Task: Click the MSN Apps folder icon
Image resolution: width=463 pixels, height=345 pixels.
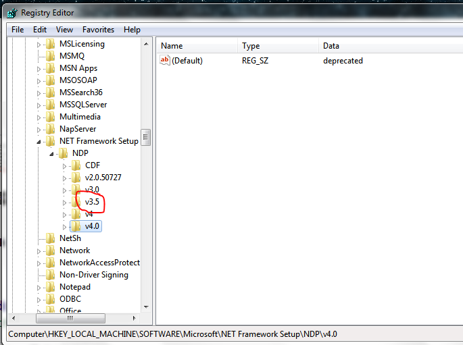Action: coord(51,68)
